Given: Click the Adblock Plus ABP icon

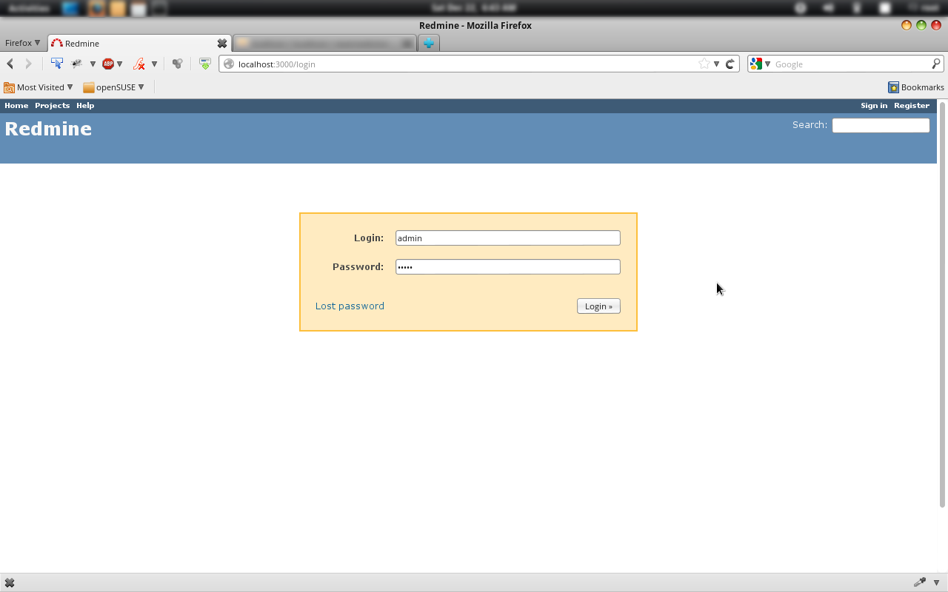Looking at the screenshot, I should [108, 64].
